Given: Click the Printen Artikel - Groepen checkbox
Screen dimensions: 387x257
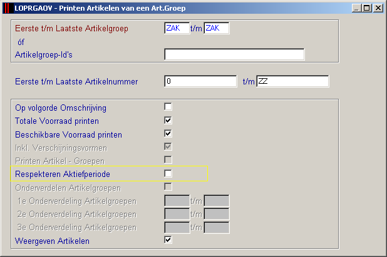Looking at the screenshot, I should pos(168,160).
